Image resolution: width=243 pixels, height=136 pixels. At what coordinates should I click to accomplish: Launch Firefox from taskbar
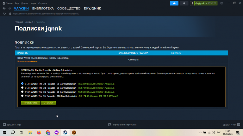[x=39, y=133]
